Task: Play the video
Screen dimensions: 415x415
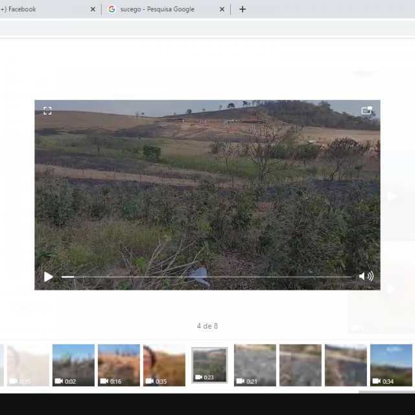Action: (49, 277)
